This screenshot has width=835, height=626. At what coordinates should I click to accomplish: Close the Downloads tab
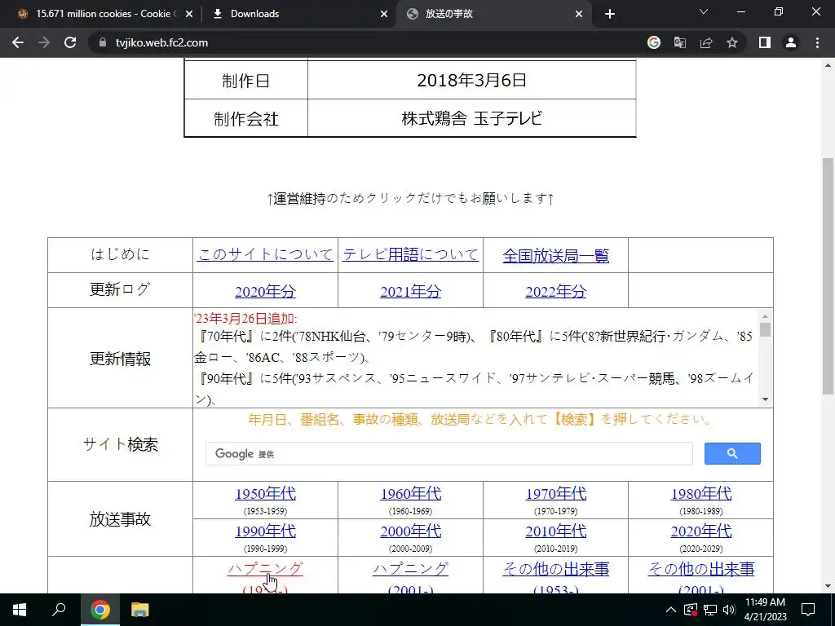(x=384, y=14)
